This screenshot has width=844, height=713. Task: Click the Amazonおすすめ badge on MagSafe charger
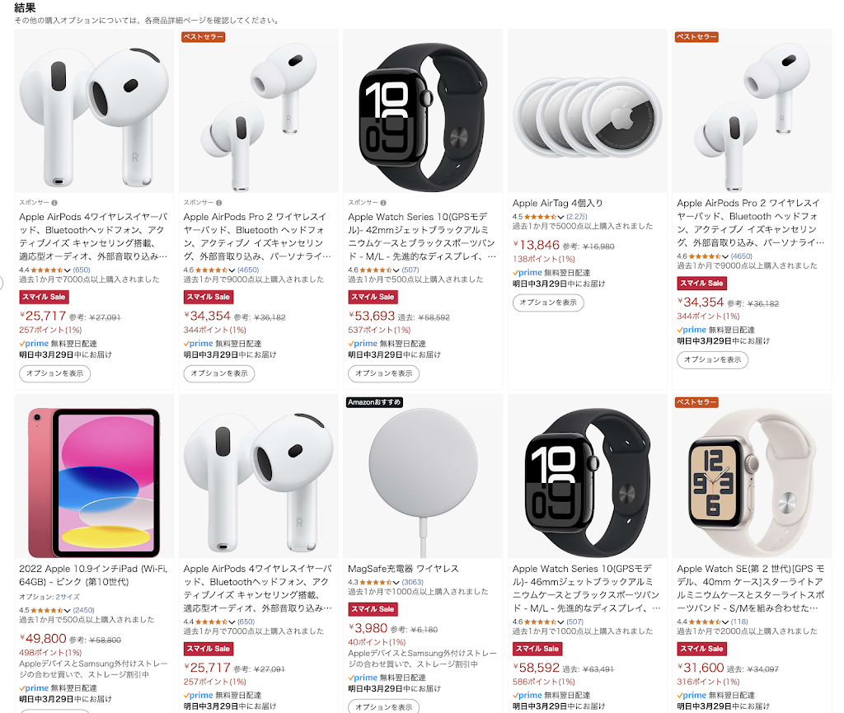pos(374,402)
